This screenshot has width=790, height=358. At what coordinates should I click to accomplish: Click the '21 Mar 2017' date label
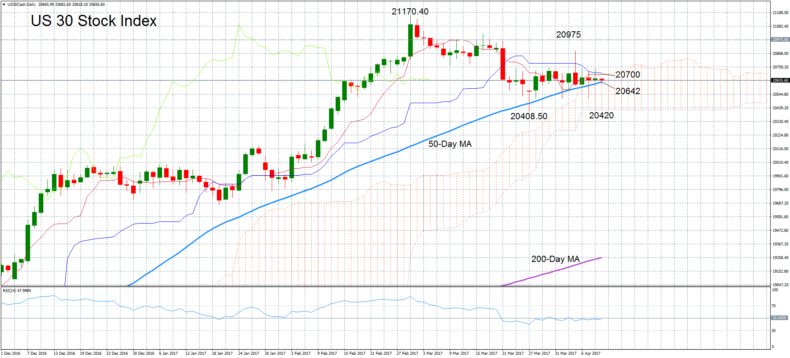pos(513,353)
